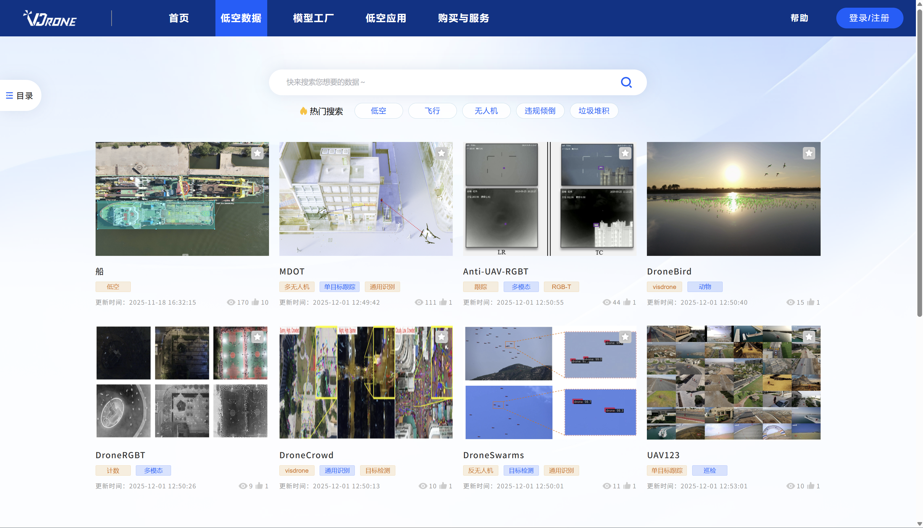Go to 购买与服务 menu item

[463, 18]
